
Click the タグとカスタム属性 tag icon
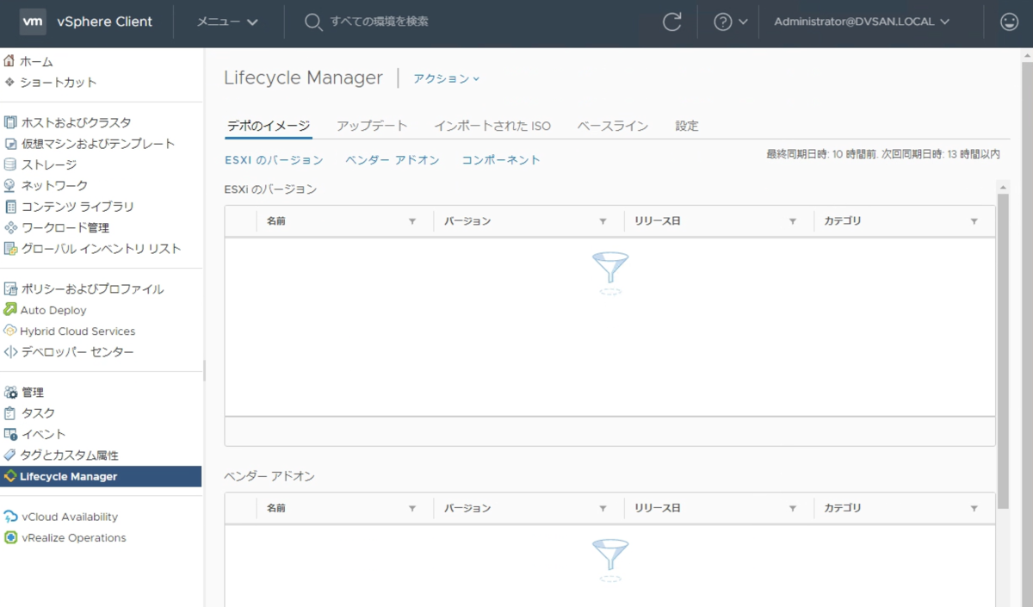pos(10,455)
